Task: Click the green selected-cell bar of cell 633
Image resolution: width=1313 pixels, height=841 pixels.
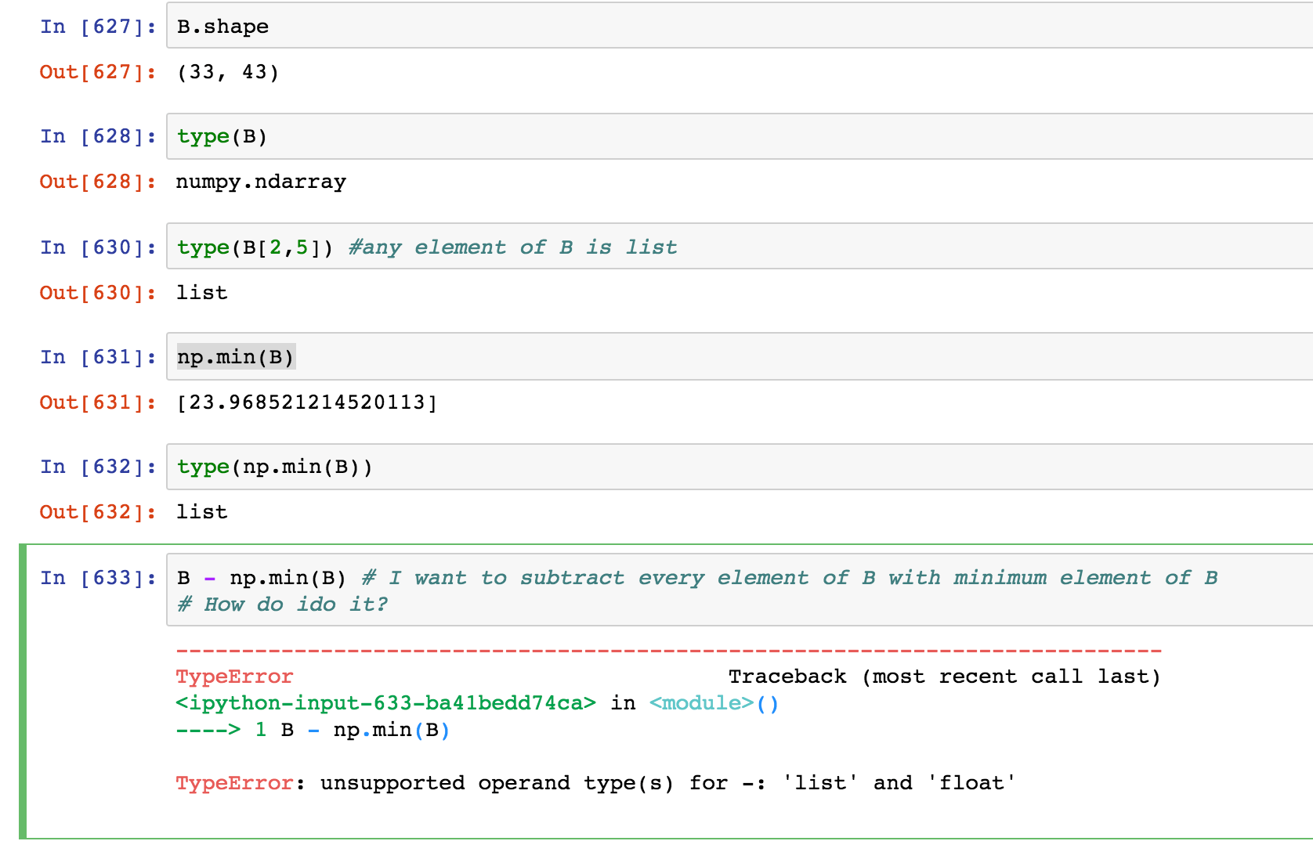Action: (x=23, y=691)
